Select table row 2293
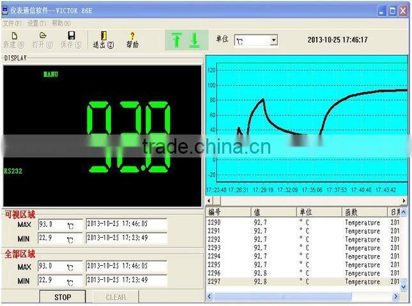 pyautogui.click(x=303, y=247)
